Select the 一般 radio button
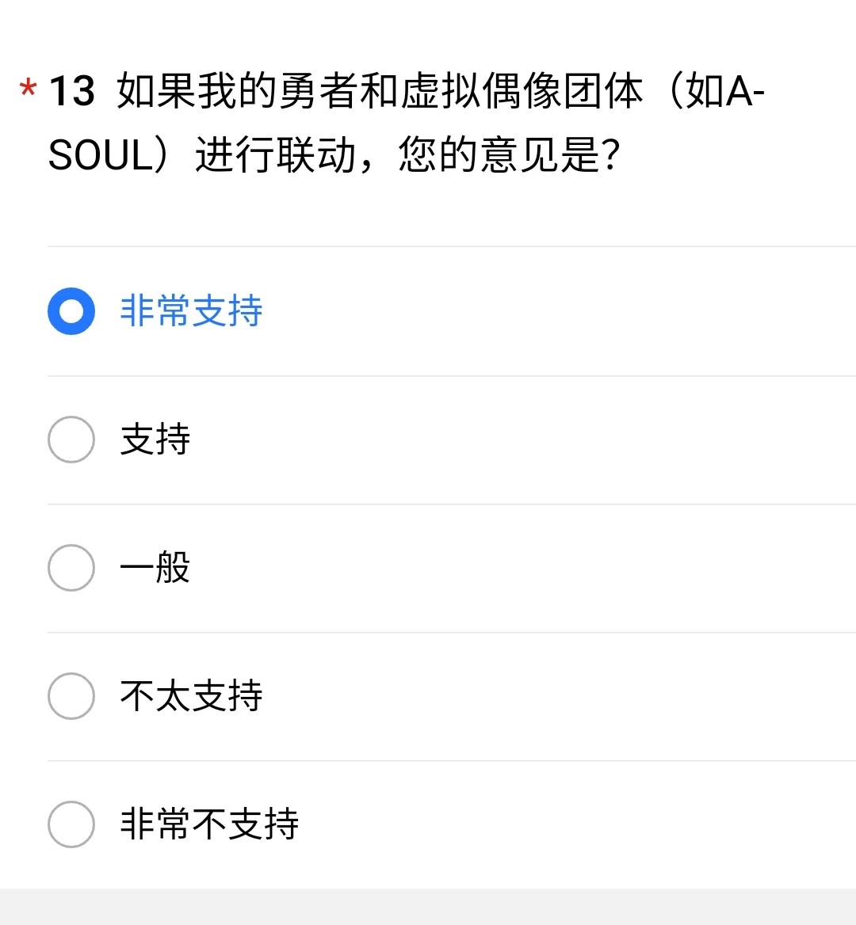The height and width of the screenshot is (925, 856). (x=71, y=568)
